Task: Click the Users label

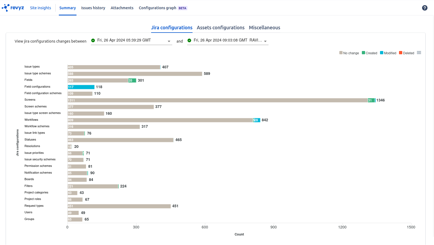Action: (28, 212)
